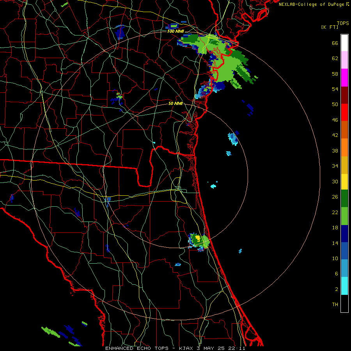
Task: Click the cyan offshore echo below the blue cells
Action: 213,186
